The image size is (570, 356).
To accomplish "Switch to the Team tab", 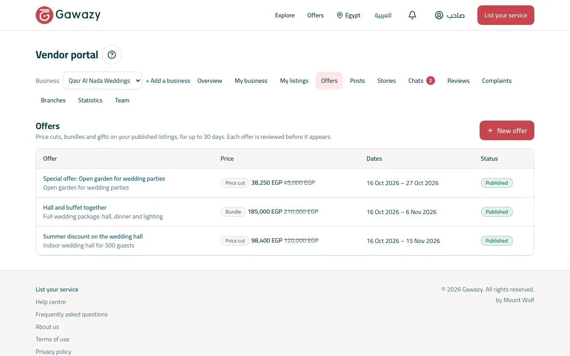I will (x=122, y=100).
